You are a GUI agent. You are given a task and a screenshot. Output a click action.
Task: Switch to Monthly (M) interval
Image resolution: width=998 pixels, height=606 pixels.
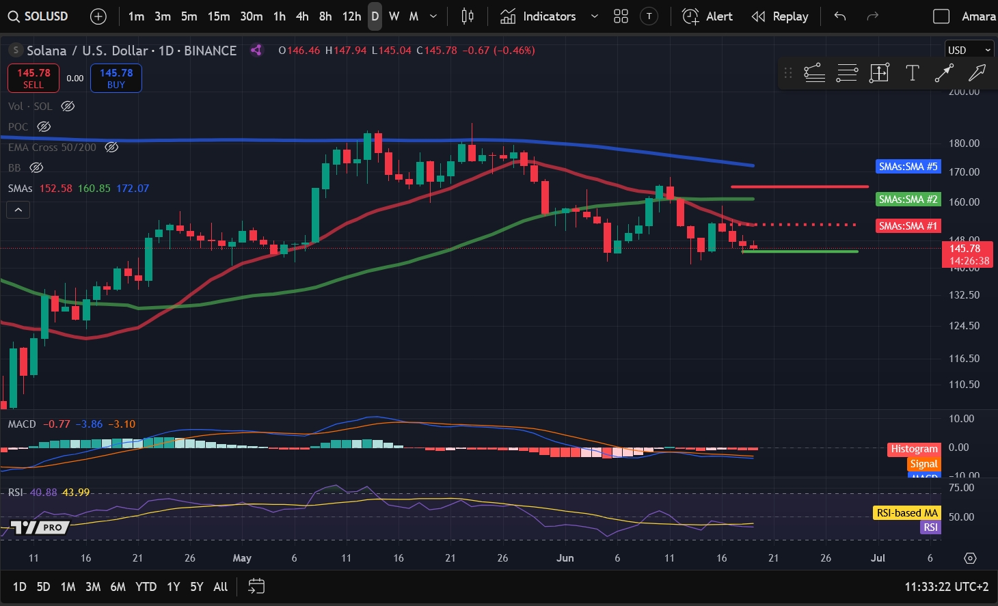pos(414,16)
